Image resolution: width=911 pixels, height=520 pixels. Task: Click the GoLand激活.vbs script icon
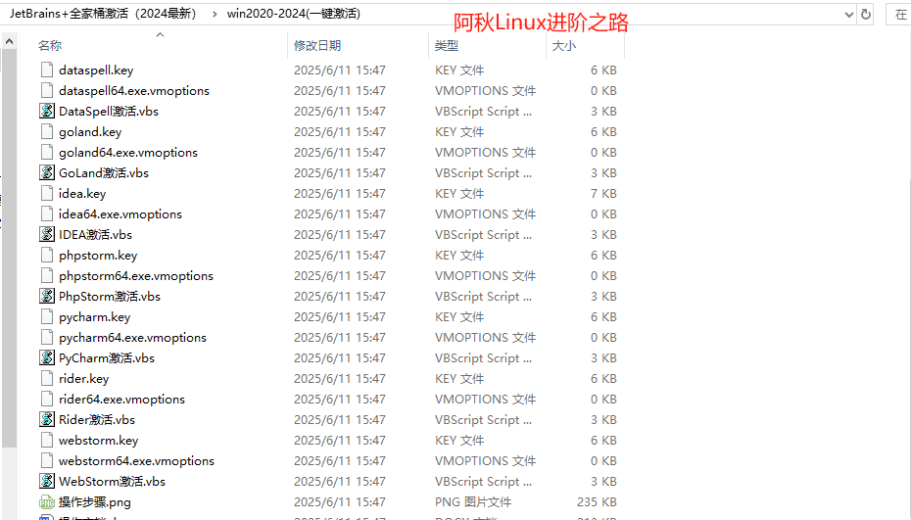[47, 172]
